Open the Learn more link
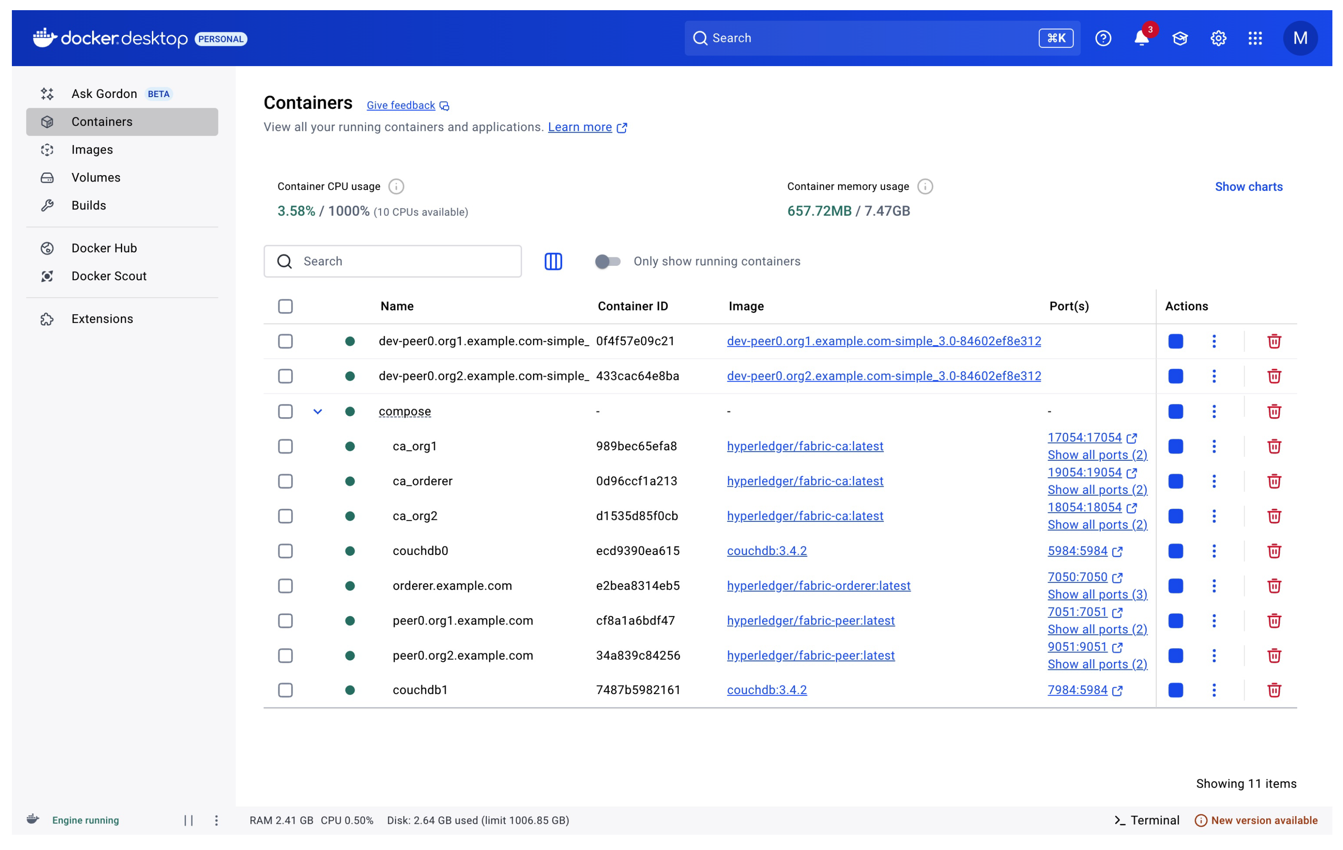This screenshot has height=850, width=1343. 587,127
